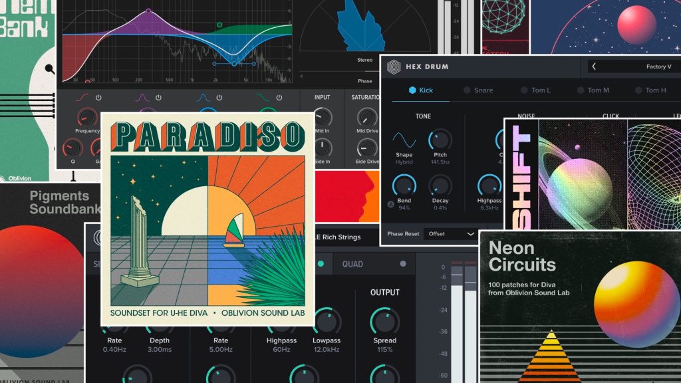Select the Tom L tab
This screenshot has width=681, height=383.
535,90
